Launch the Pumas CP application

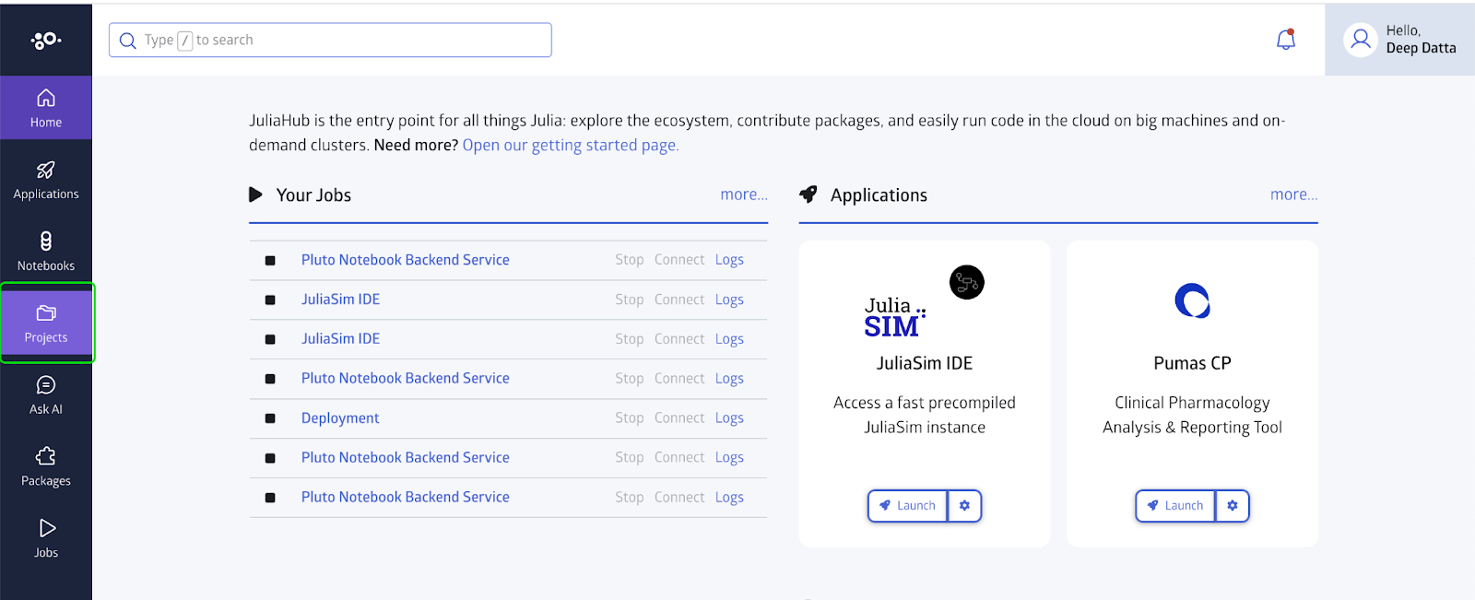click(1175, 506)
